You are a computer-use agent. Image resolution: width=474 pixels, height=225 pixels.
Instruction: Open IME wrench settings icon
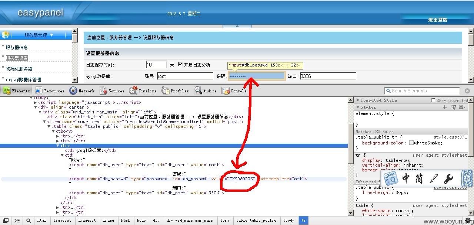click(x=448, y=179)
